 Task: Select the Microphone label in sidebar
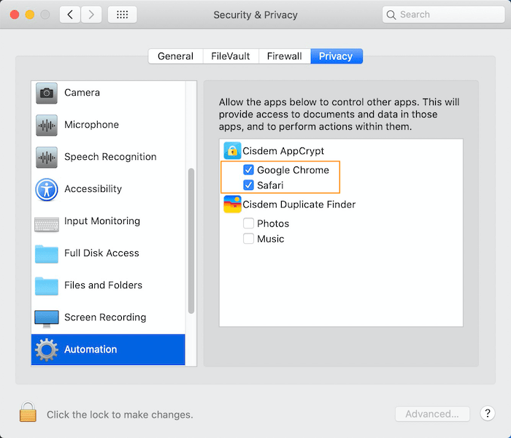pos(91,125)
